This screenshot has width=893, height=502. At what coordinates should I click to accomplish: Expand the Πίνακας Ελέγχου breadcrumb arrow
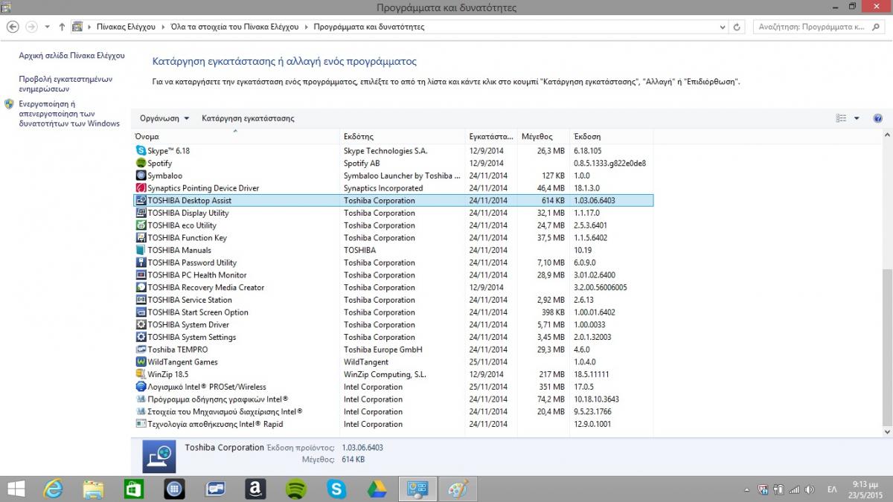163,27
